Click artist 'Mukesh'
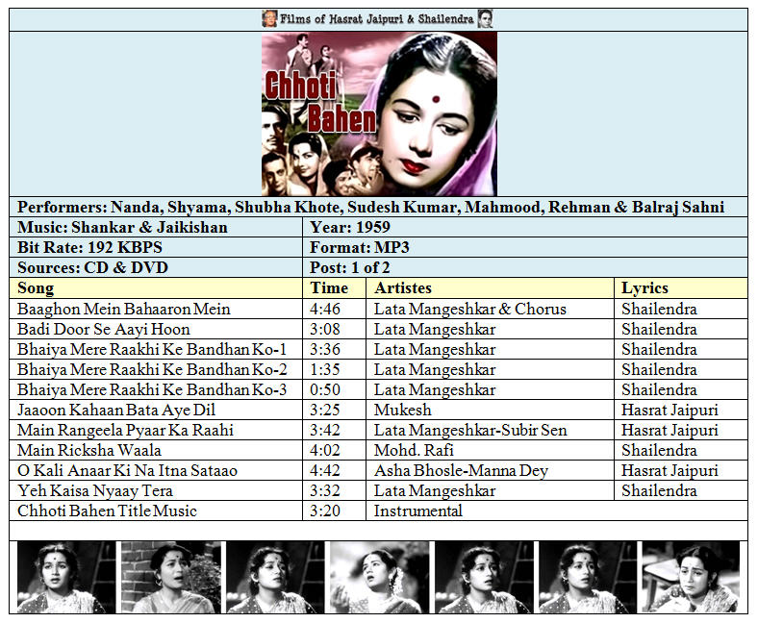Image resolution: width=758 pixels, height=623 pixels. tap(403, 410)
